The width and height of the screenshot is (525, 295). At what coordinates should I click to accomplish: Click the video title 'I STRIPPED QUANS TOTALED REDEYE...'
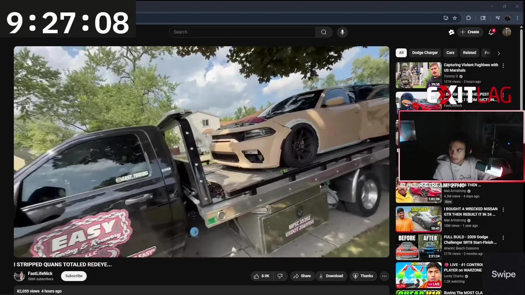click(x=63, y=264)
